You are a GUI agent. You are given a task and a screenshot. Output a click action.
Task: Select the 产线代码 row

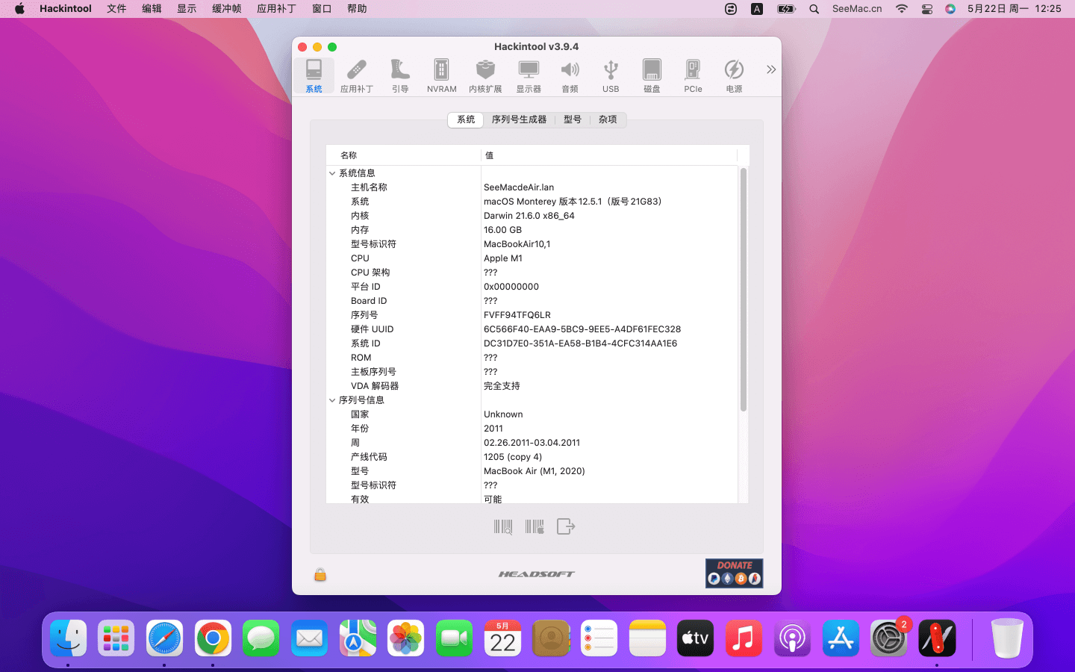pyautogui.click(x=532, y=457)
